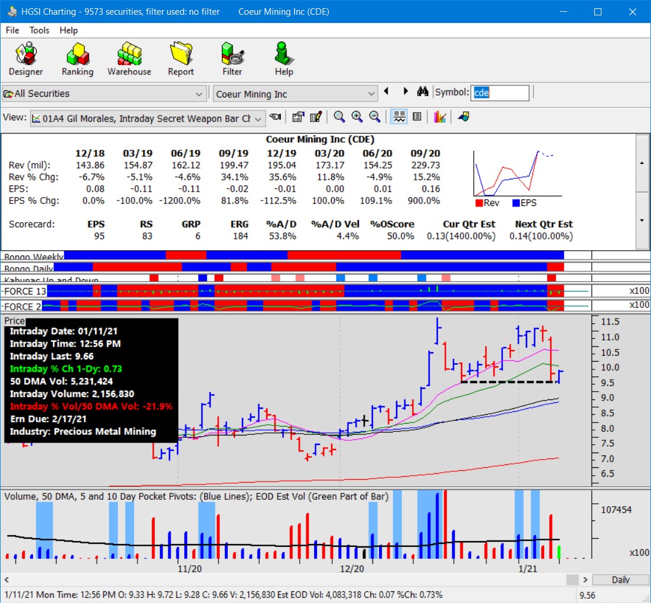The image size is (651, 603).
Task: Click the Bongo Weekly indicator label
Action: coord(34,257)
